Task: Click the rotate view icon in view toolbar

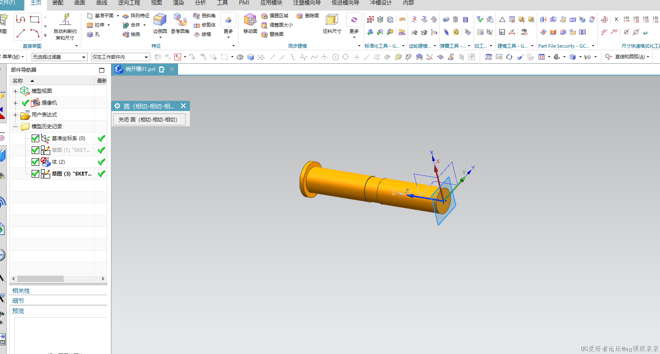Action: pyautogui.click(x=509, y=57)
